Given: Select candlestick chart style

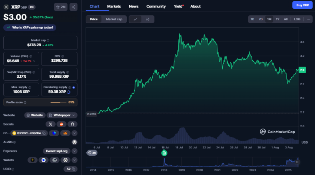Looking at the screenshot, I should [x=147, y=19].
